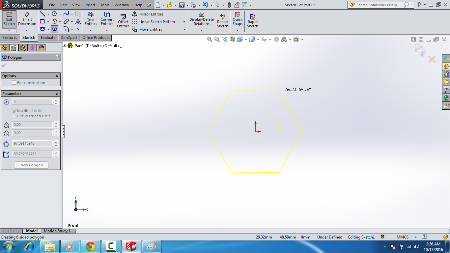
Task: Open the Trim Entities dropdown arrow
Action: pos(91,30)
